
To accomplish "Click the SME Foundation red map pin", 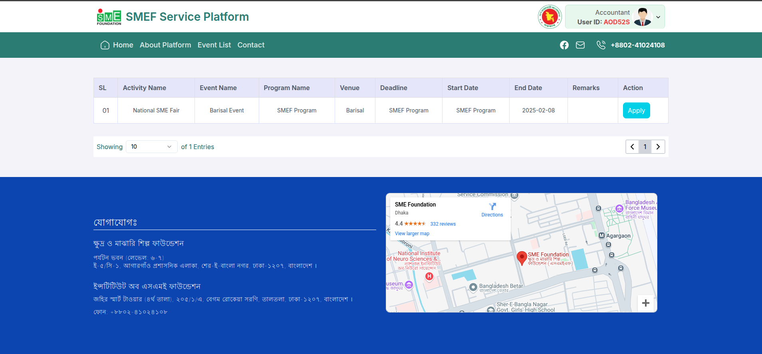I will coord(522,258).
